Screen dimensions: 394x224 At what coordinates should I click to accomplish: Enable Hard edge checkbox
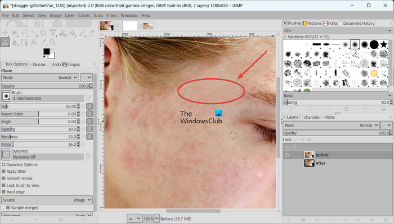(3, 192)
